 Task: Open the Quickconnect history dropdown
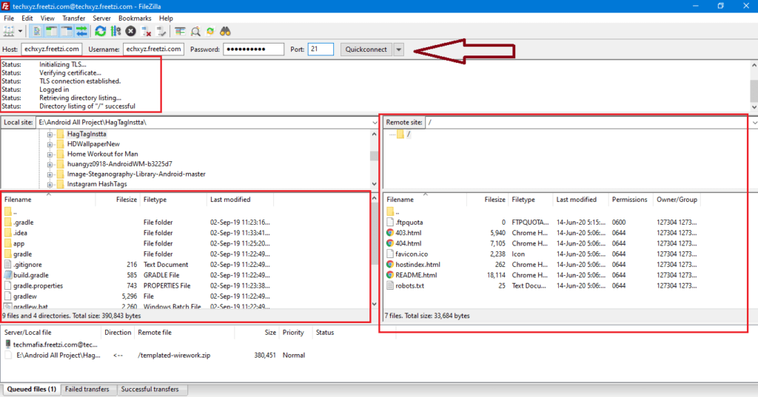(398, 50)
